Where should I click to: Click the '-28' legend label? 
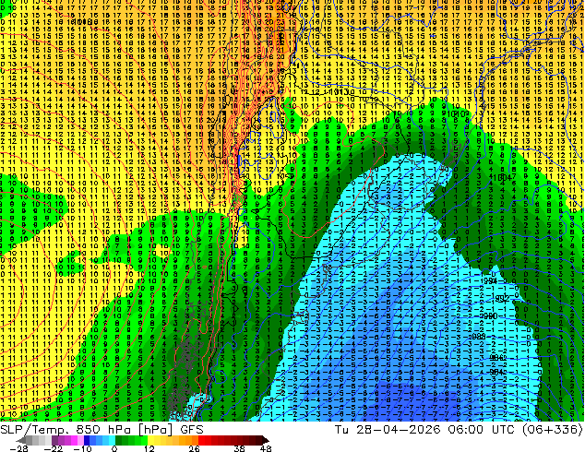pos(18,448)
